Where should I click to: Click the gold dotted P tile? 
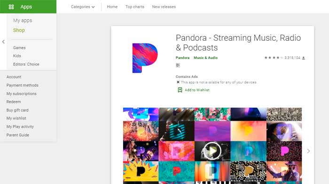coord(249,171)
